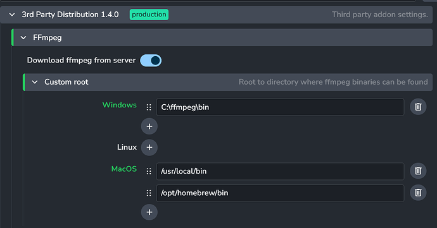Collapse the Custom root section
Screen dimensions: 437x228
[x=35, y=82]
